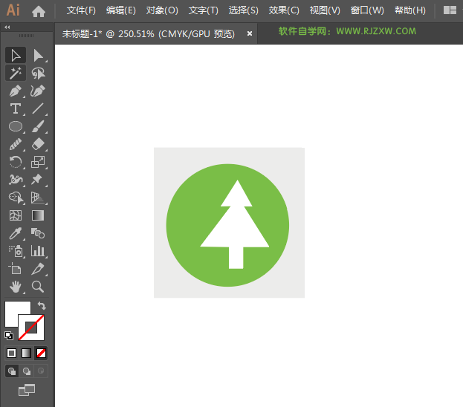This screenshot has height=407, width=463.
Task: Collapse the toolbar with double arrows
Action: tap(7, 27)
